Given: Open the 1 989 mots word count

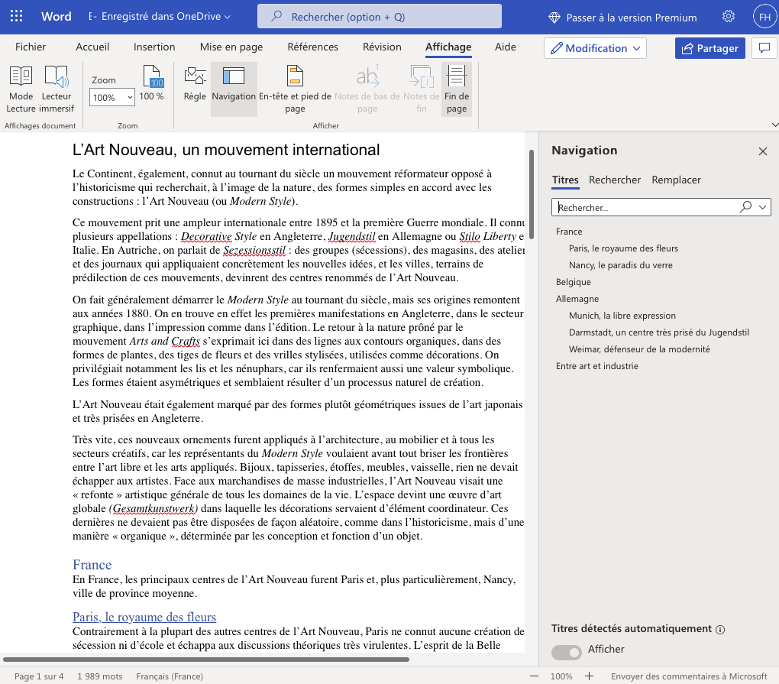Looking at the screenshot, I should (100, 676).
